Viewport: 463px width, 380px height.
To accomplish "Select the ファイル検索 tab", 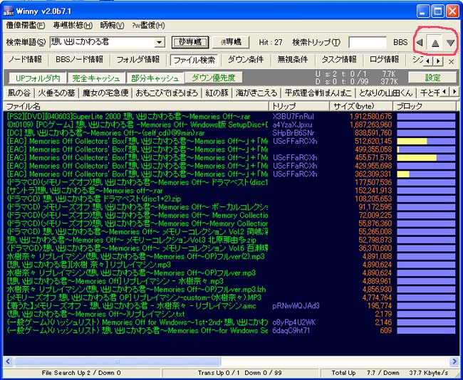I will (x=194, y=60).
